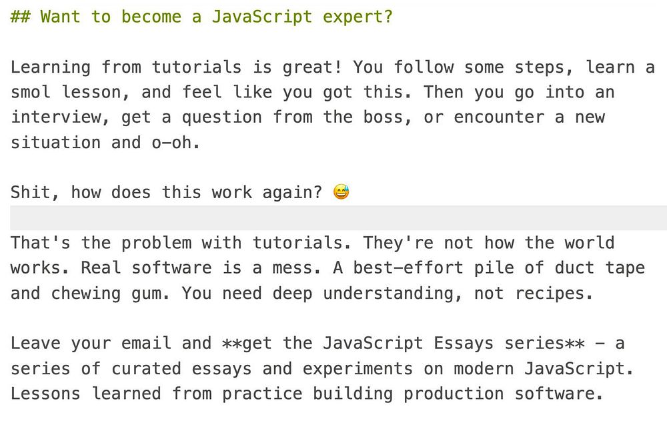667x427 pixels.
Task: Click the '##' markdown heading marker
Action: [x=20, y=17]
